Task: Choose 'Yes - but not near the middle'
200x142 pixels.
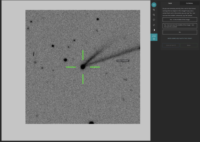Action: [x=180, y=26]
